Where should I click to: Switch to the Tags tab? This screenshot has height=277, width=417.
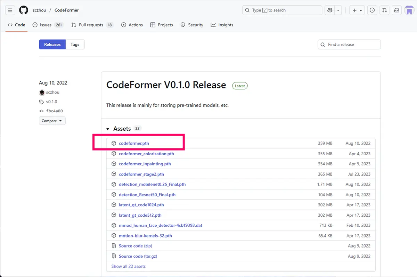pos(75,44)
